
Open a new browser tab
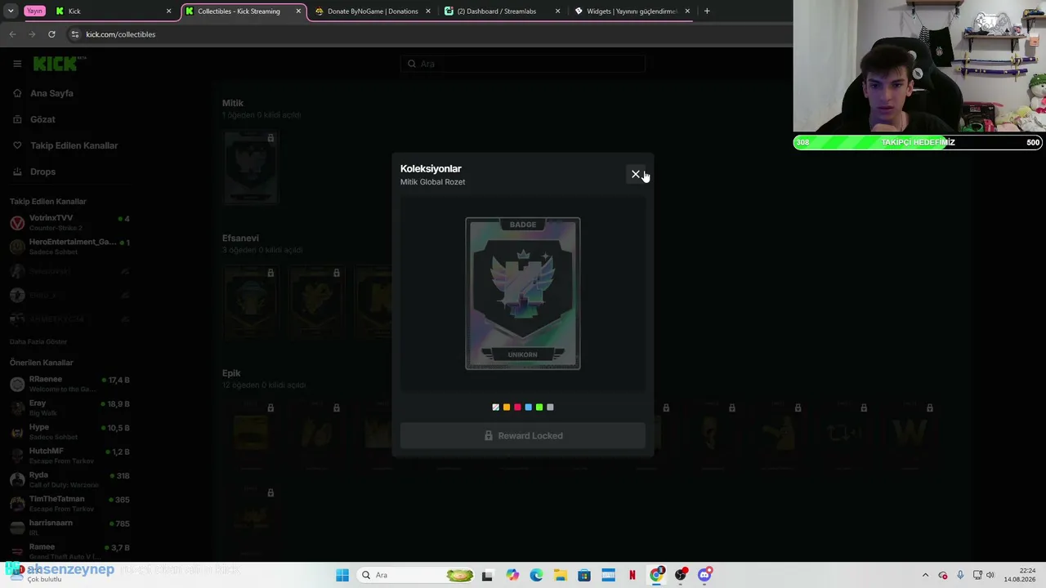(707, 11)
